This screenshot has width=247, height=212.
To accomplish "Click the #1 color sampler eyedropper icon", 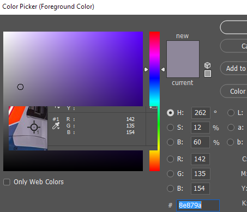I will (x=56, y=126).
